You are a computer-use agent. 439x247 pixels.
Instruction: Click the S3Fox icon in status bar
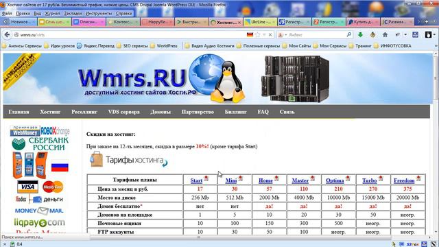click(x=413, y=244)
